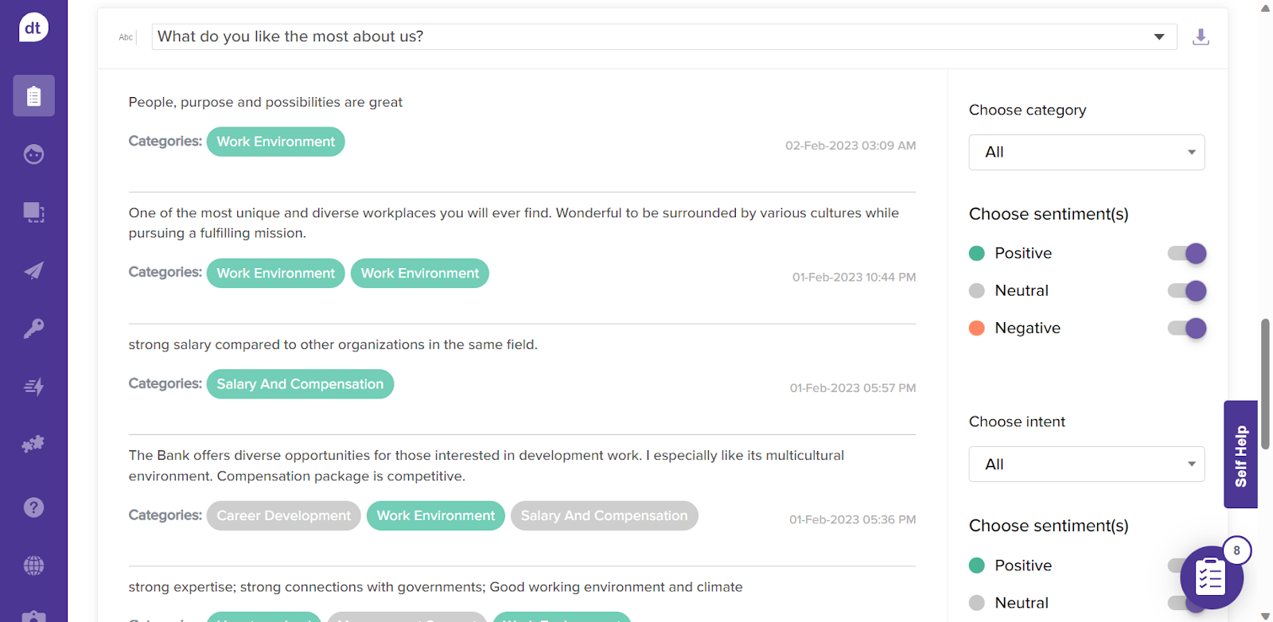Open the clipboard surveys sidebar icon
Screen dimensions: 1273x622
coord(33,96)
